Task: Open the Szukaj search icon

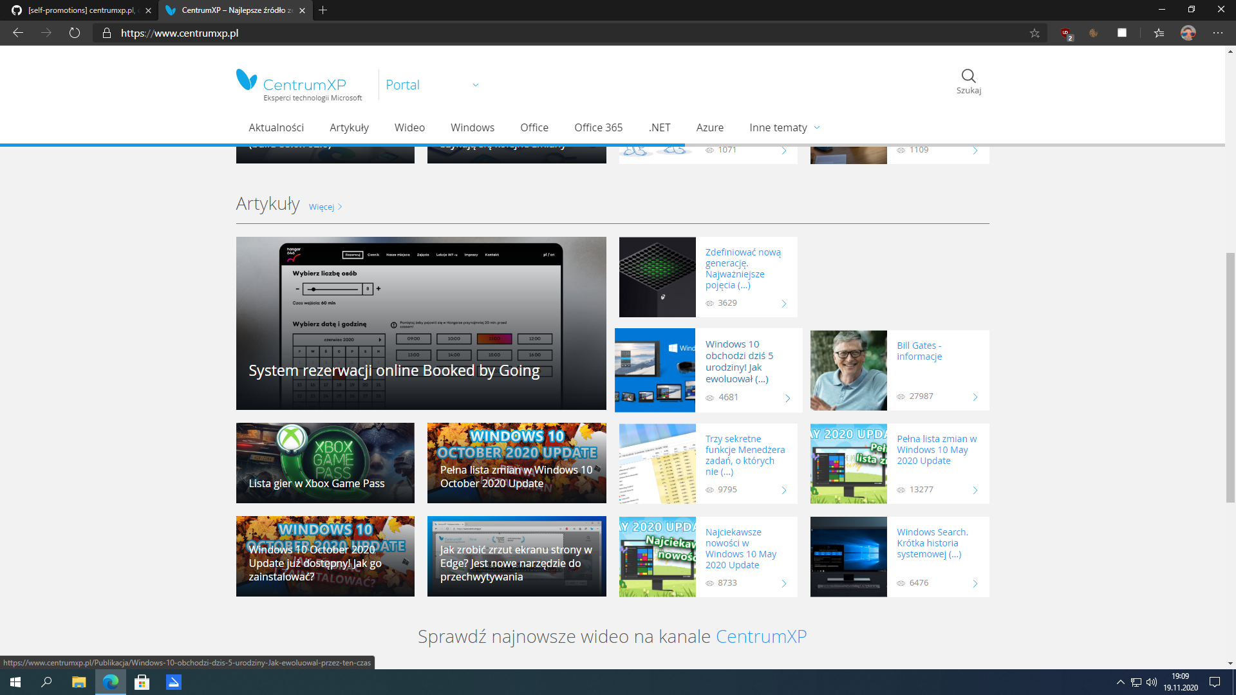Action: coord(968,82)
